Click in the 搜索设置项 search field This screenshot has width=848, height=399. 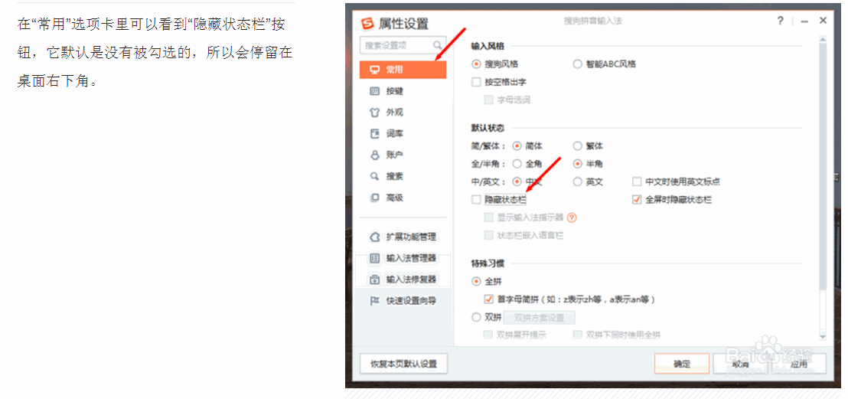[403, 45]
